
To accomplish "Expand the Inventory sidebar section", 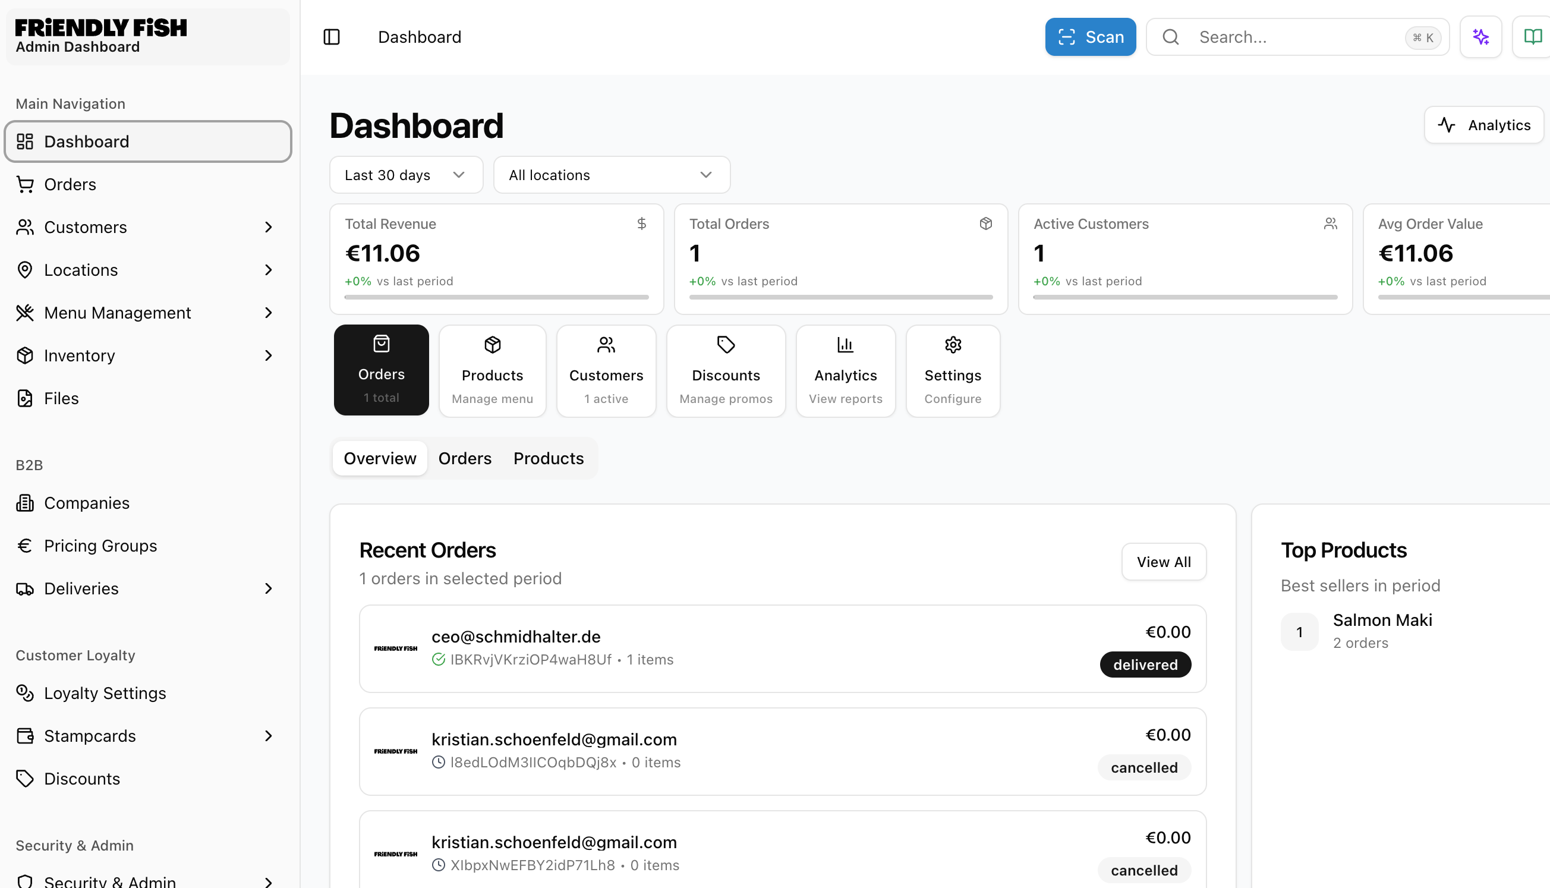I will tap(146, 355).
